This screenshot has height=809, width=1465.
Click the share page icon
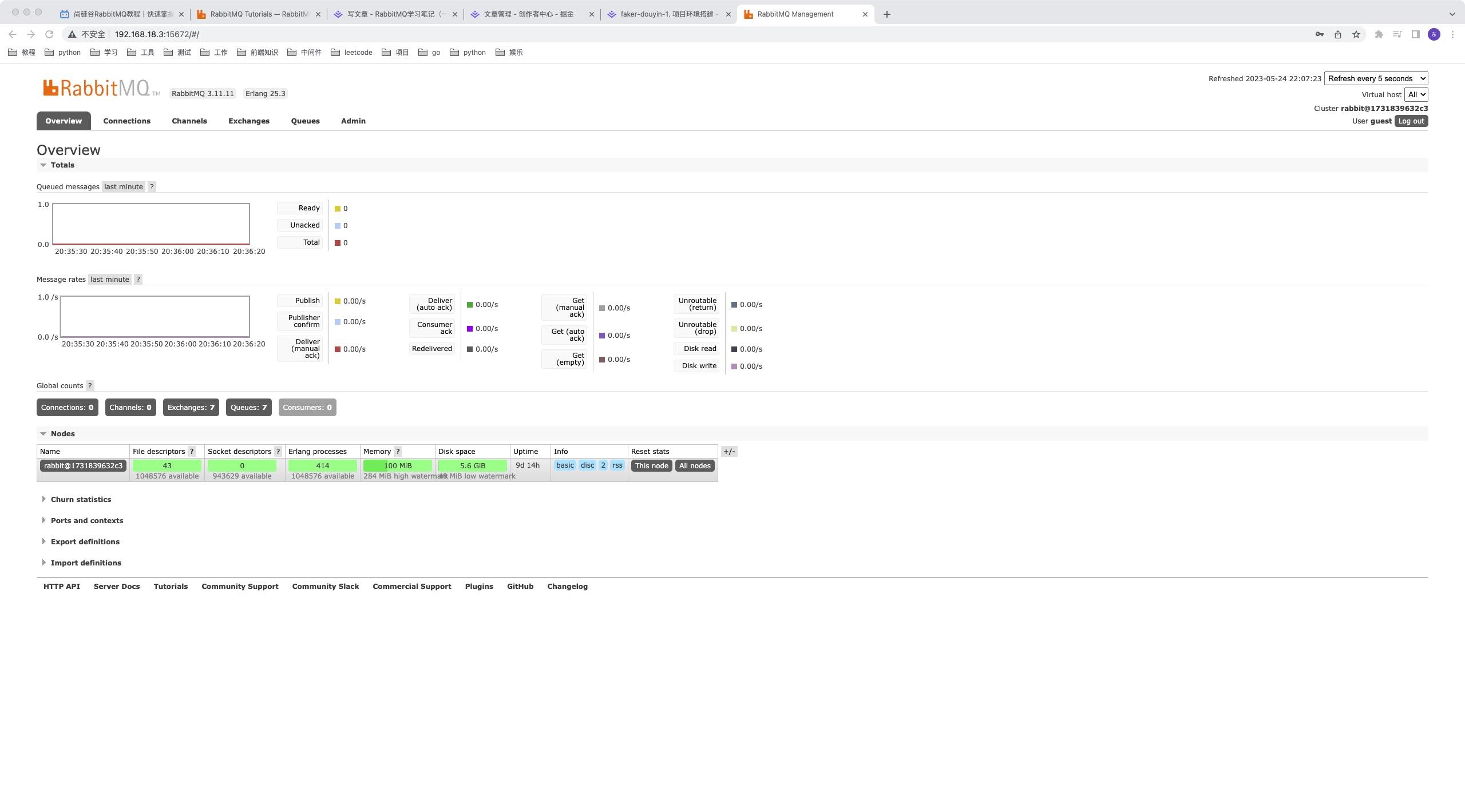coord(1337,34)
